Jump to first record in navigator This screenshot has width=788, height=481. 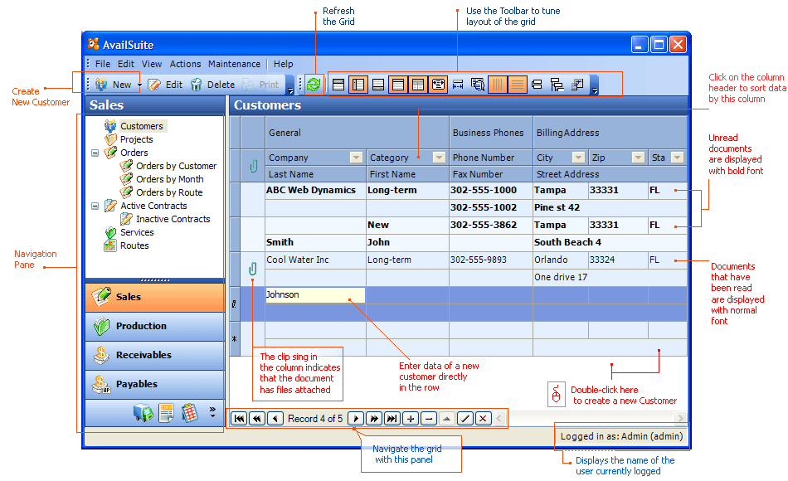coord(240,419)
